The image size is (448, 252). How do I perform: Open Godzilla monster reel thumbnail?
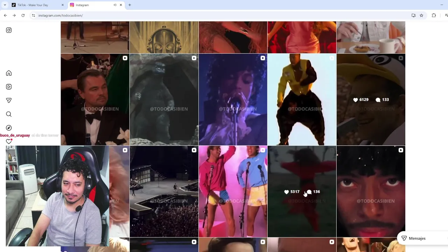(x=164, y=99)
